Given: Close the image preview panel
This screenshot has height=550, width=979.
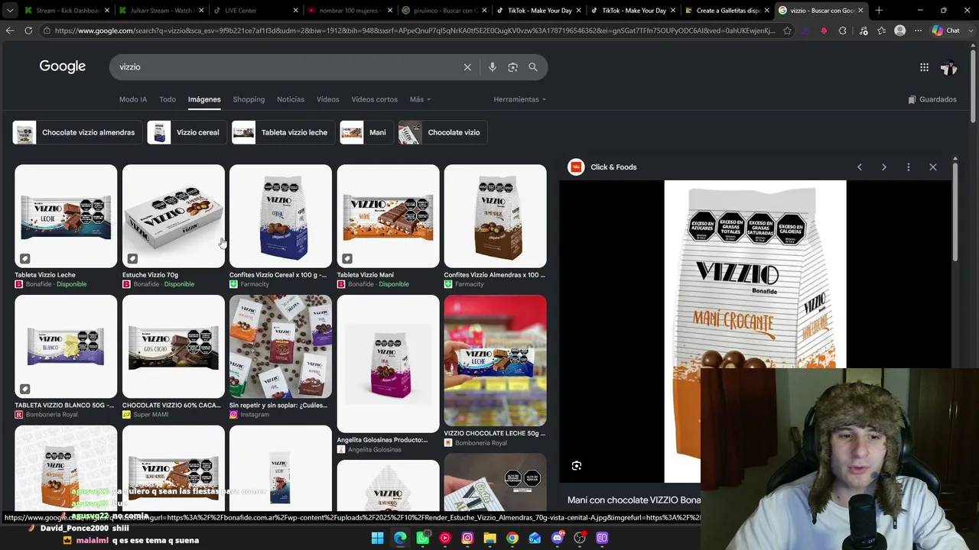Looking at the screenshot, I should (x=932, y=167).
